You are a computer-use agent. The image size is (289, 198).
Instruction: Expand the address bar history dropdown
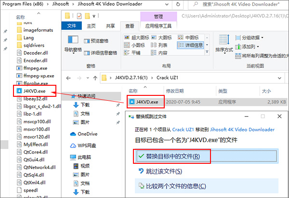click(x=279, y=78)
